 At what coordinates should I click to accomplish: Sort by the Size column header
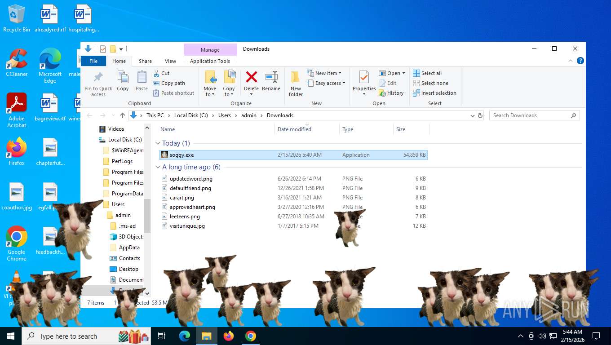click(411, 129)
